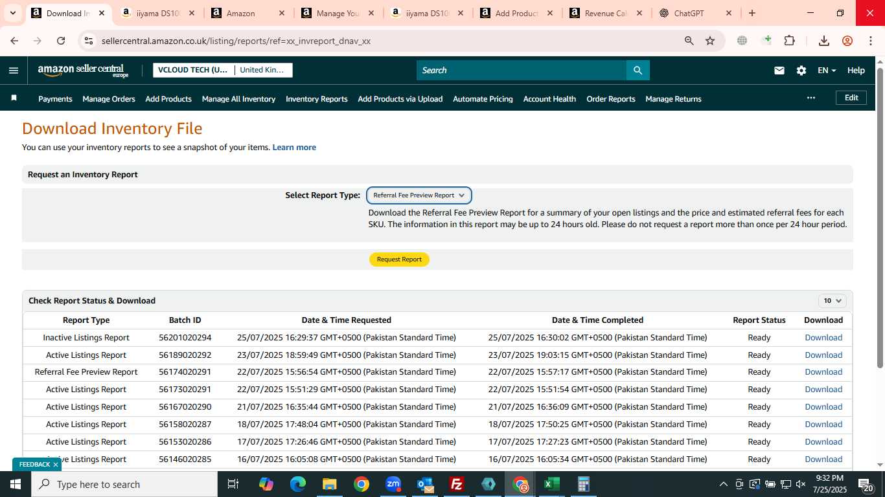
Task: Open Task View on the taskbar
Action: point(233,484)
